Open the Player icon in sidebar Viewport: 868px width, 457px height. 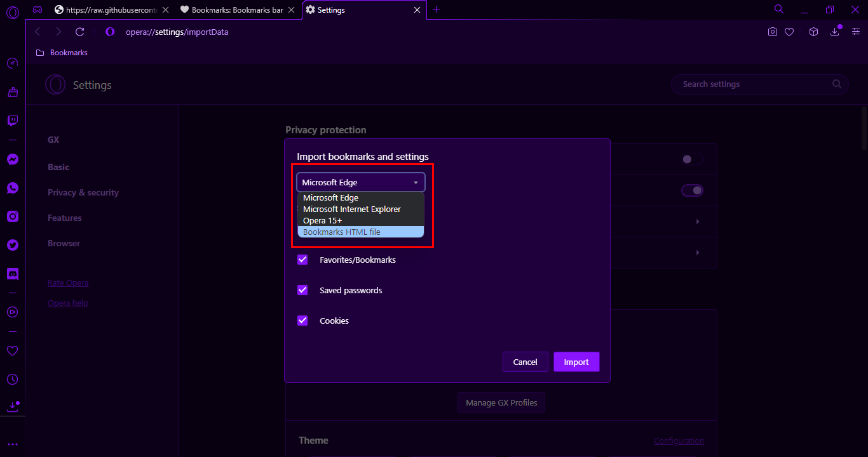12,312
